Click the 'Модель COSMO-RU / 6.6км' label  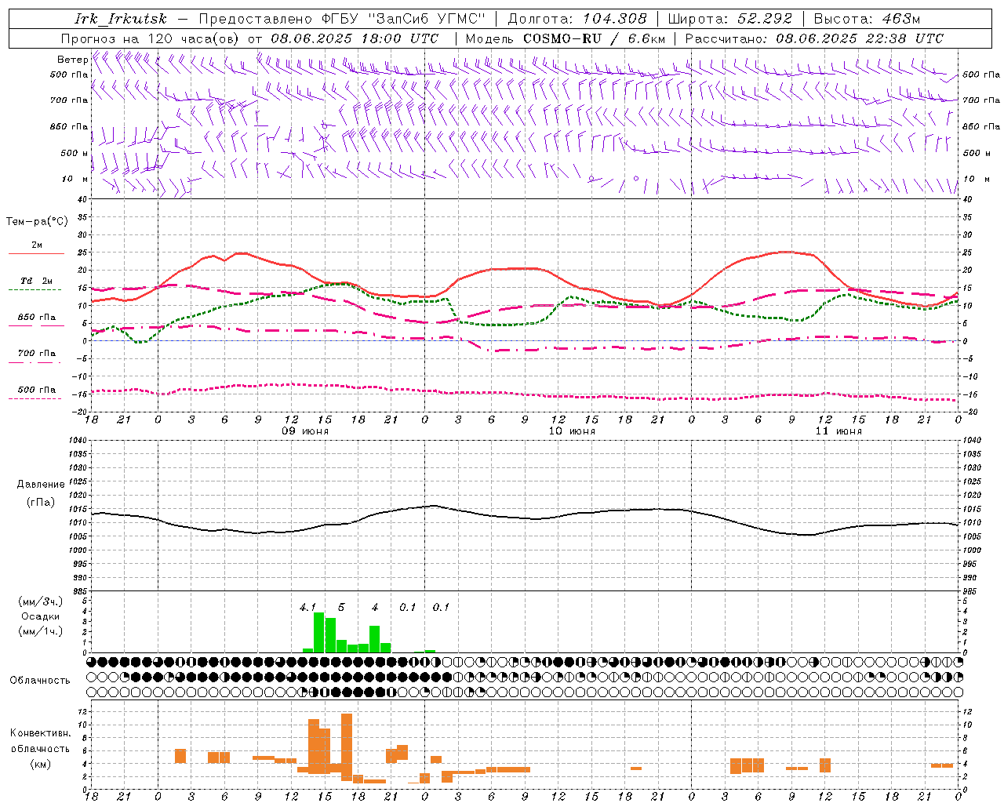[x=566, y=38]
